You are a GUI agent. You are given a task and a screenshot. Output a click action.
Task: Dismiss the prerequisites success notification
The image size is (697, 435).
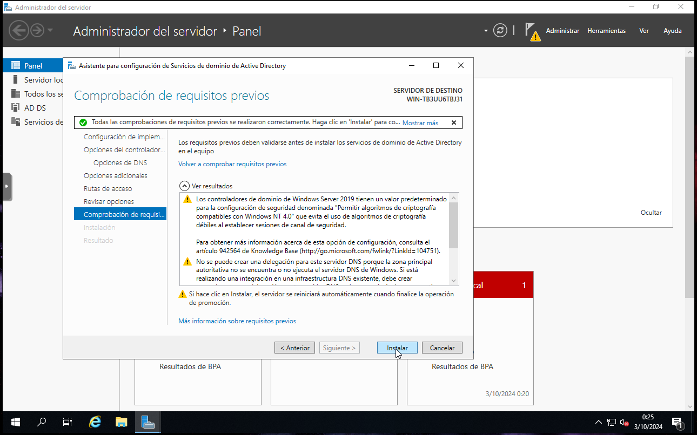(x=454, y=123)
